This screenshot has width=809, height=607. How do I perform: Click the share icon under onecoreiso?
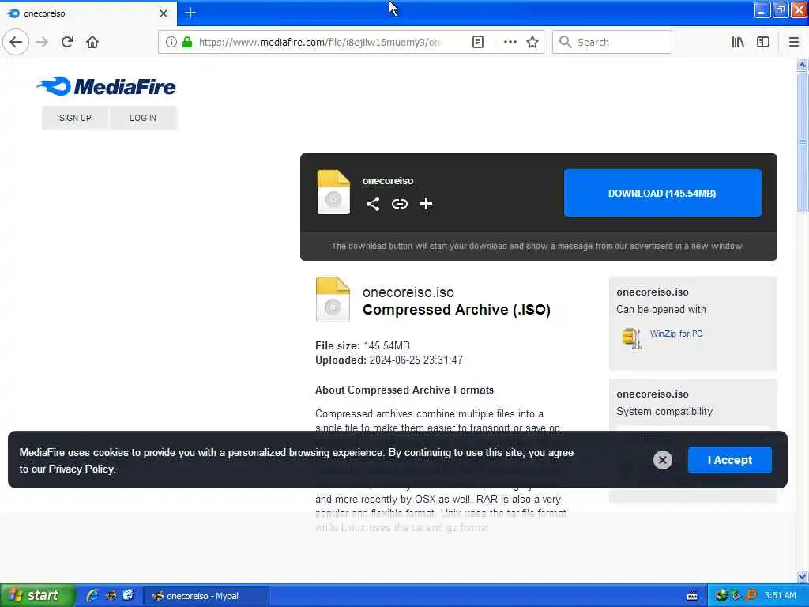click(373, 204)
